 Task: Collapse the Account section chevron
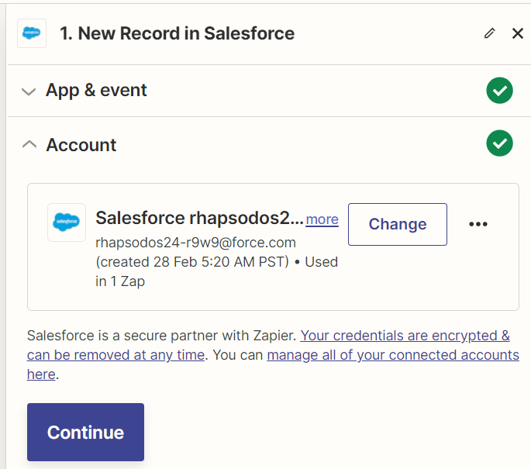coord(29,144)
